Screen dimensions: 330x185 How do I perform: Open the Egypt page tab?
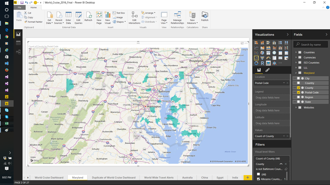(x=220, y=177)
